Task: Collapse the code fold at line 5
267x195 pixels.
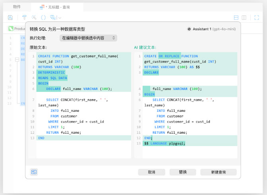Action: point(17,60)
